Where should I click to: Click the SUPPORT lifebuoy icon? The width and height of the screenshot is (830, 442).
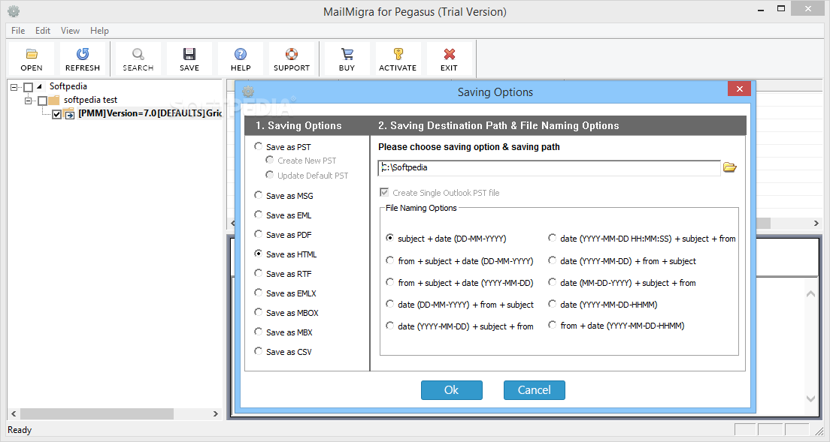292,54
